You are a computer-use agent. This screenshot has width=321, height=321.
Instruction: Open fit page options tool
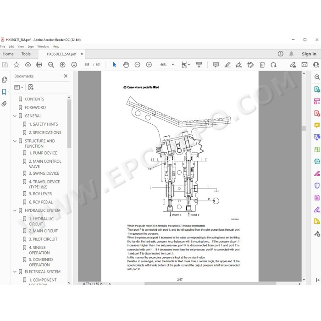[185, 65]
